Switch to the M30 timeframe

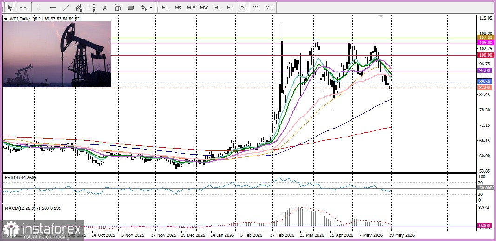click(x=204, y=7)
